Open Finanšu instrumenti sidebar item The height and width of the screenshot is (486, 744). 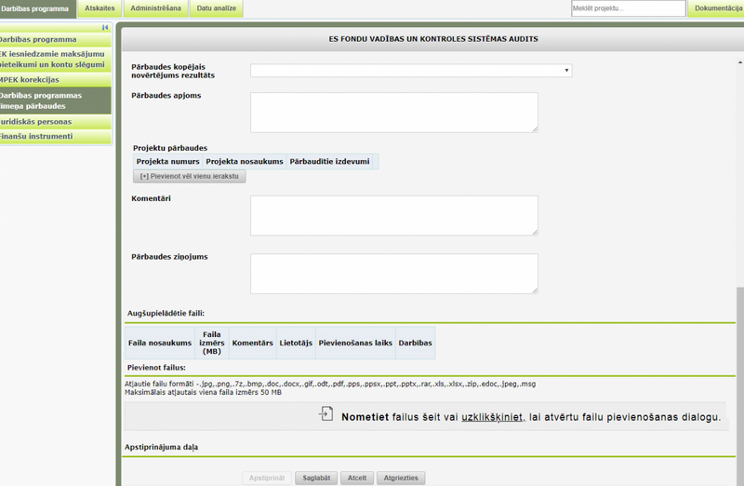pyautogui.click(x=56, y=136)
